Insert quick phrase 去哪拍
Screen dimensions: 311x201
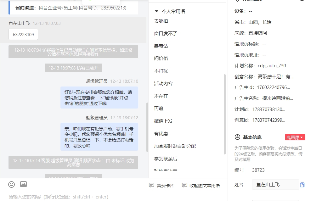tap(161, 21)
